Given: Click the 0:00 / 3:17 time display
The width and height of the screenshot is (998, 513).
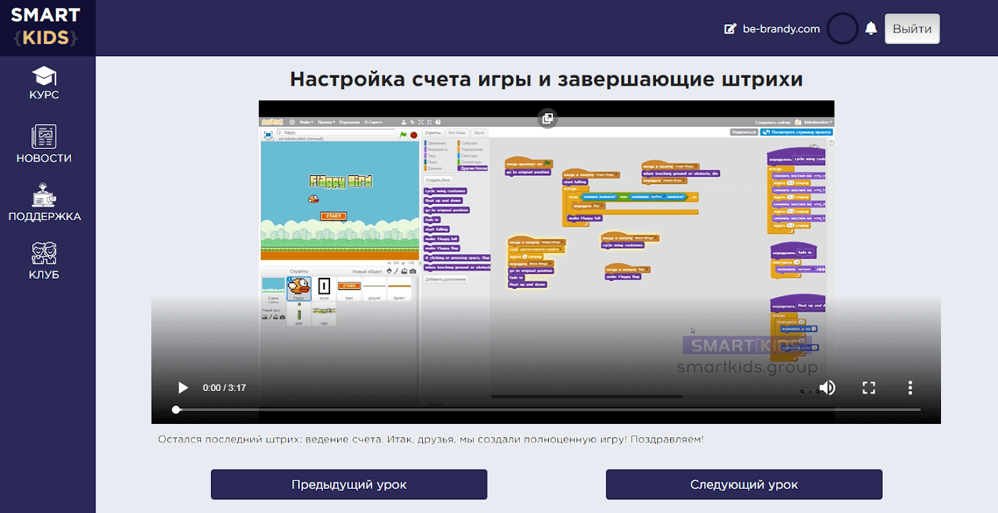Looking at the screenshot, I should coord(224,388).
